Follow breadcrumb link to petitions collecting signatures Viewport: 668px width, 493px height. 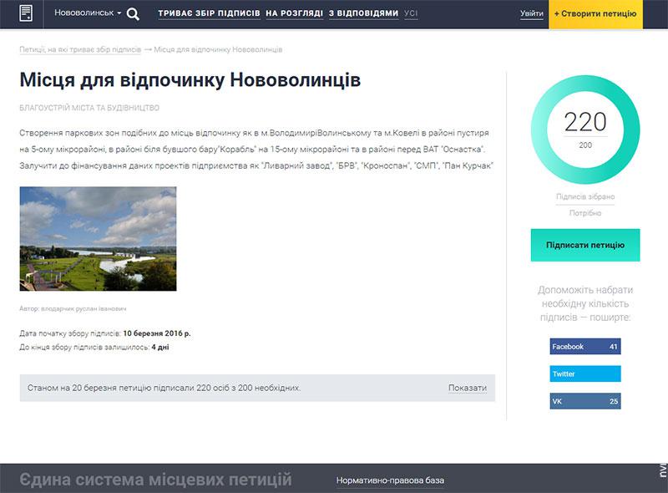80,49
